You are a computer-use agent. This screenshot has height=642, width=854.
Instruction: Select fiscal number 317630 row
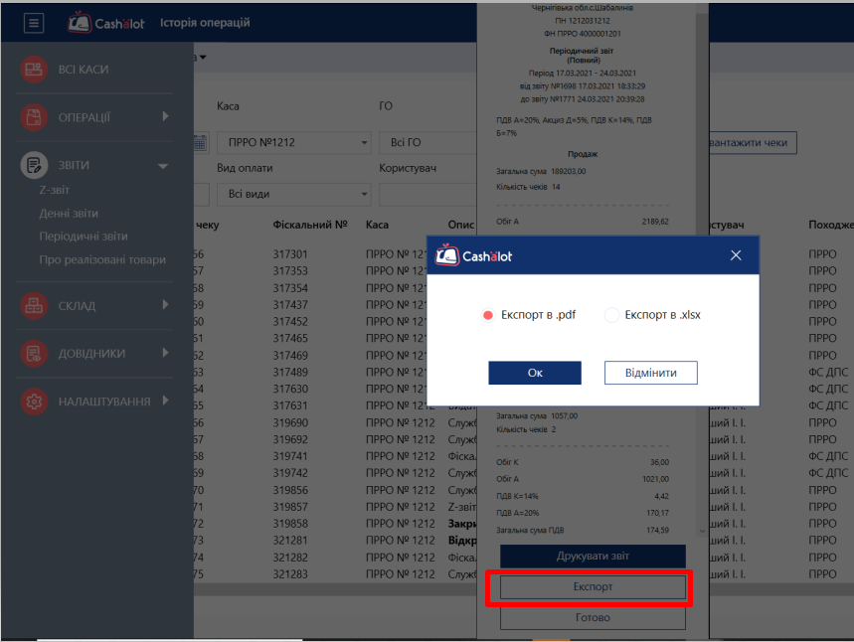click(290, 390)
